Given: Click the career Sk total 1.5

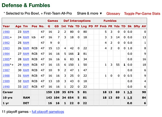Looking at the screenshot, I should click(130, 92).
